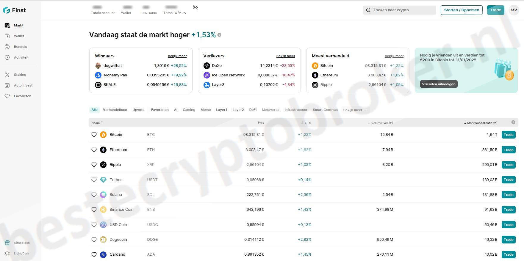
Task: Expand Bekijk meer category filters
Action: (x=355, y=110)
